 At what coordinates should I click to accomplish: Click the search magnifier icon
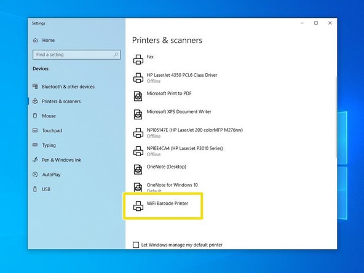point(116,55)
